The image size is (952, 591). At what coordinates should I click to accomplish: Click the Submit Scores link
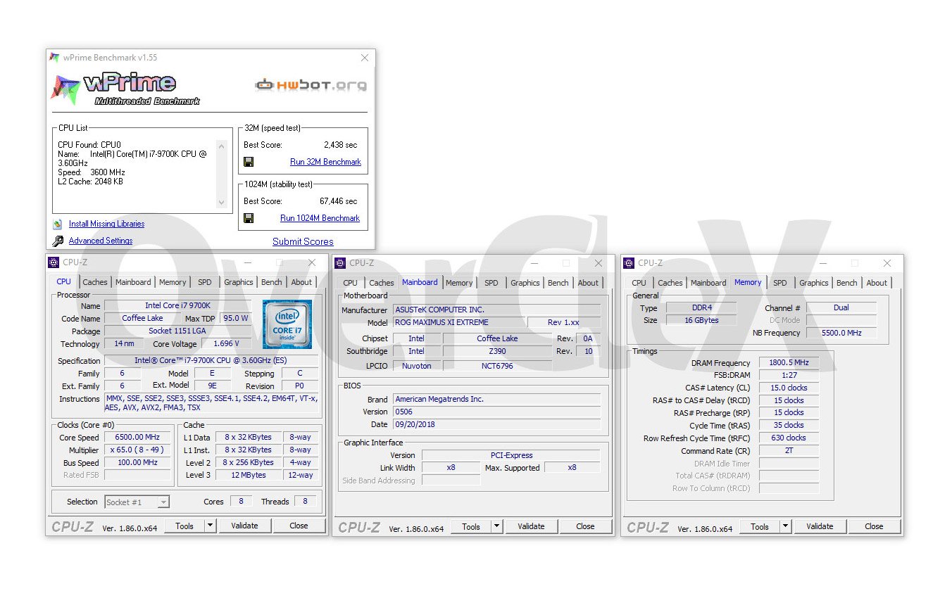point(303,241)
